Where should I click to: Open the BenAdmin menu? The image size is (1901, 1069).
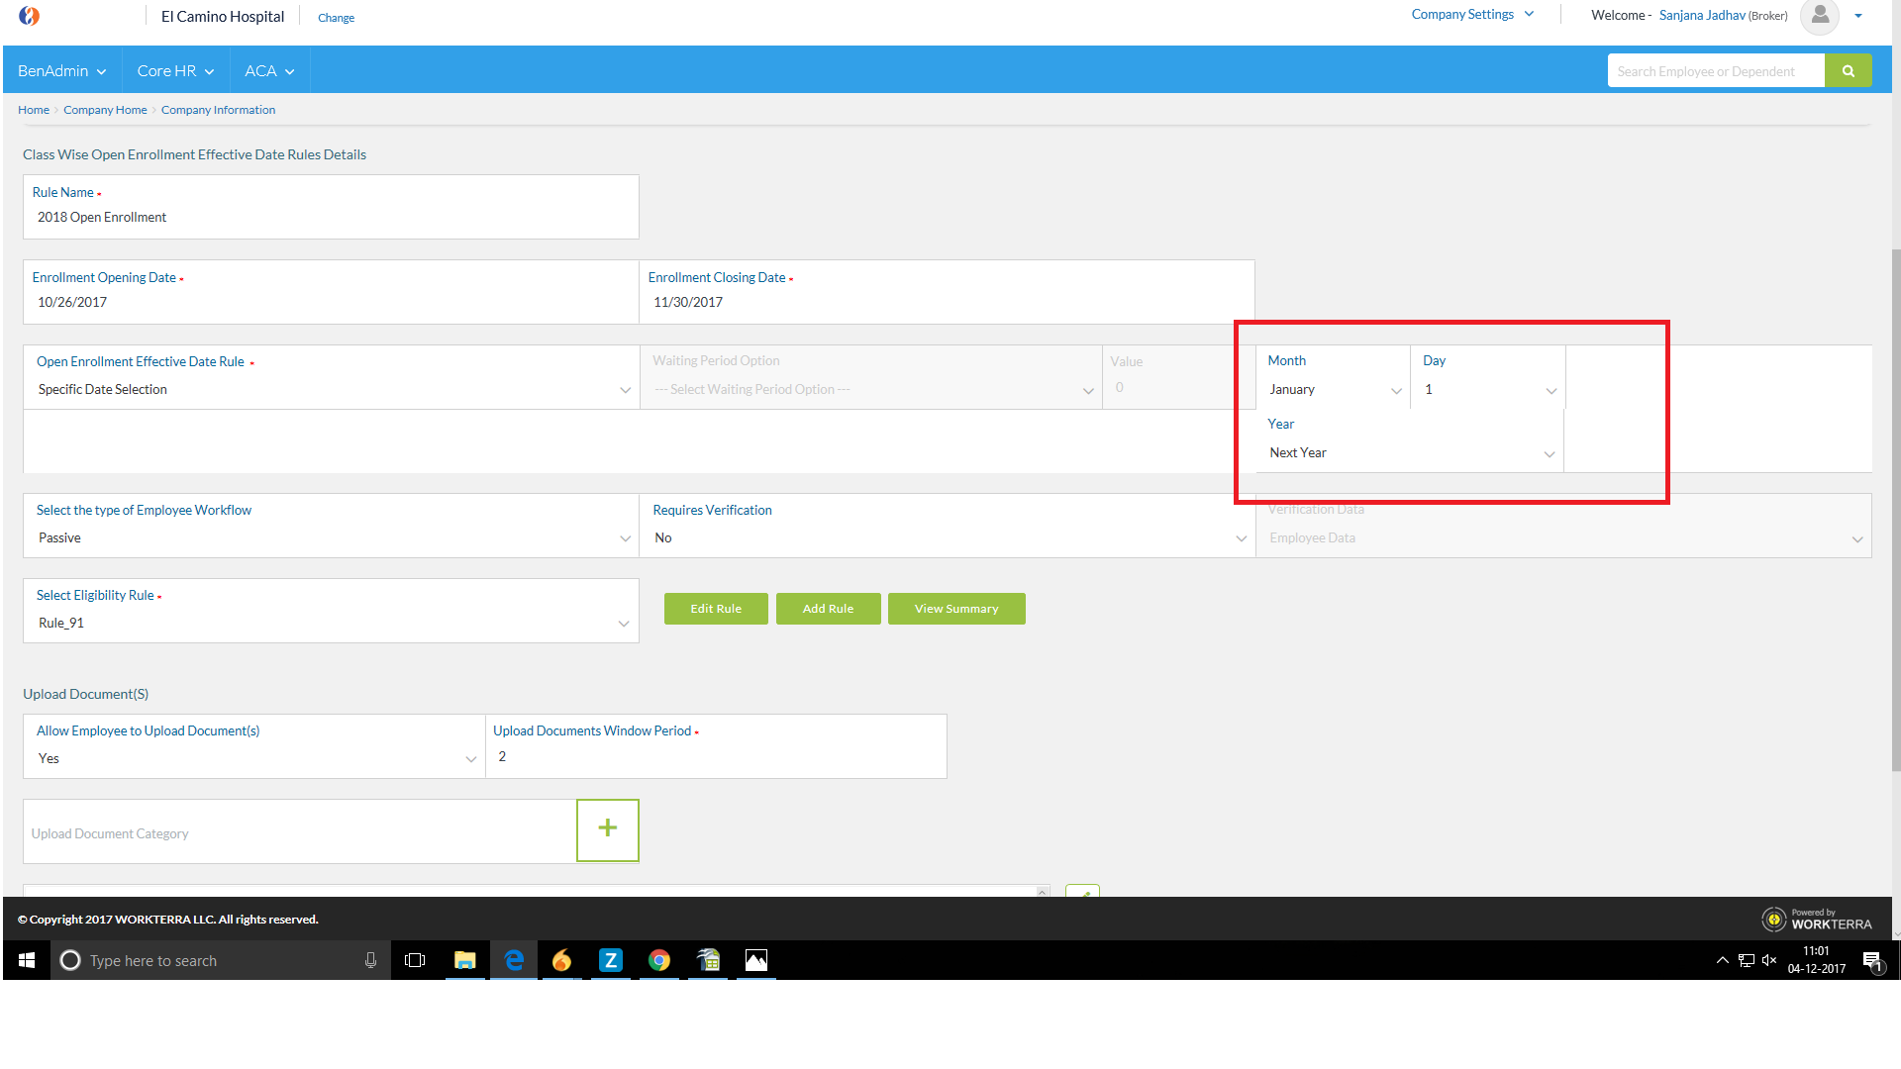click(61, 70)
